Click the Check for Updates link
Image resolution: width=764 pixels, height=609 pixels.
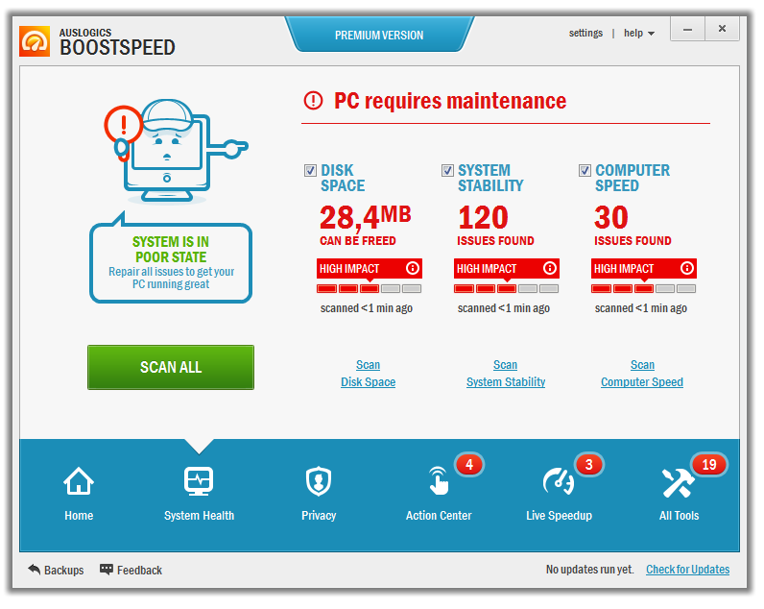coord(687,570)
